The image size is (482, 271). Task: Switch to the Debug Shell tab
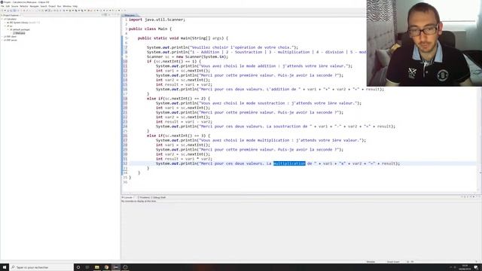pos(159,197)
